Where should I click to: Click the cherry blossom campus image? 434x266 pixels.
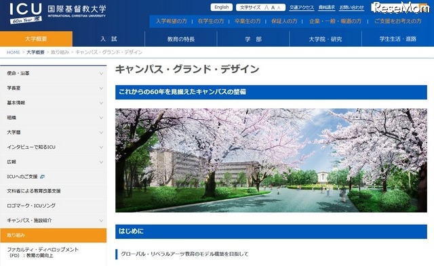tap(271, 160)
